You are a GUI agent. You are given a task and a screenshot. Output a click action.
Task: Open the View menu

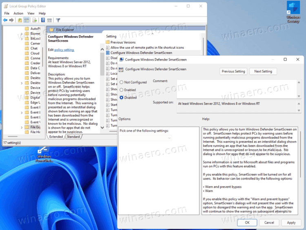(x=31, y=13)
